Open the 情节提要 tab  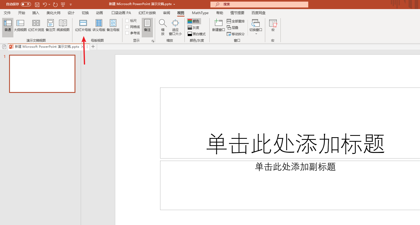click(237, 13)
